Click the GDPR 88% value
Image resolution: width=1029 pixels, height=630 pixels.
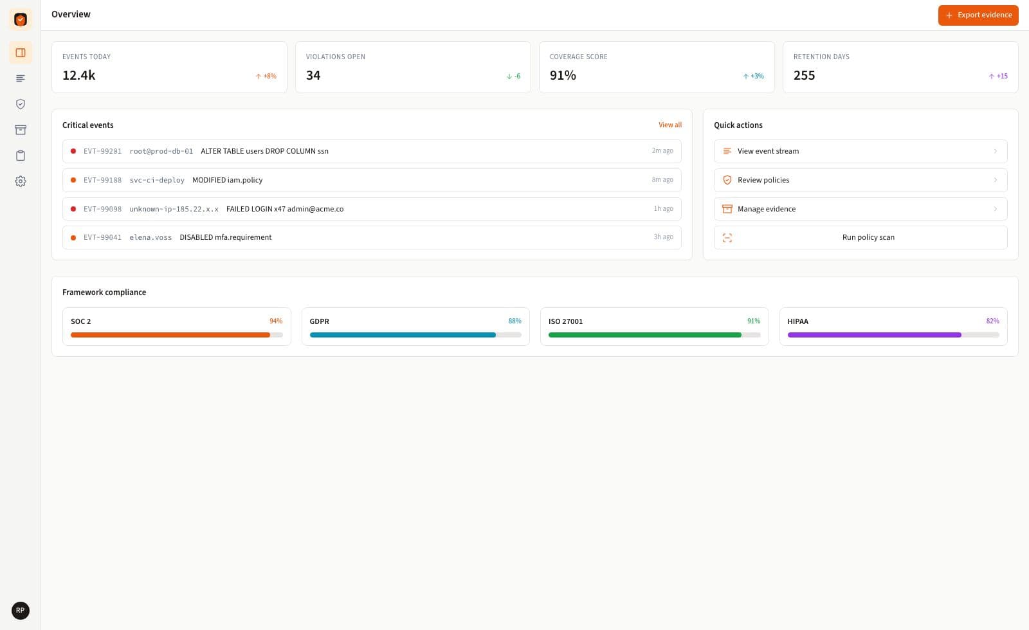pos(515,321)
